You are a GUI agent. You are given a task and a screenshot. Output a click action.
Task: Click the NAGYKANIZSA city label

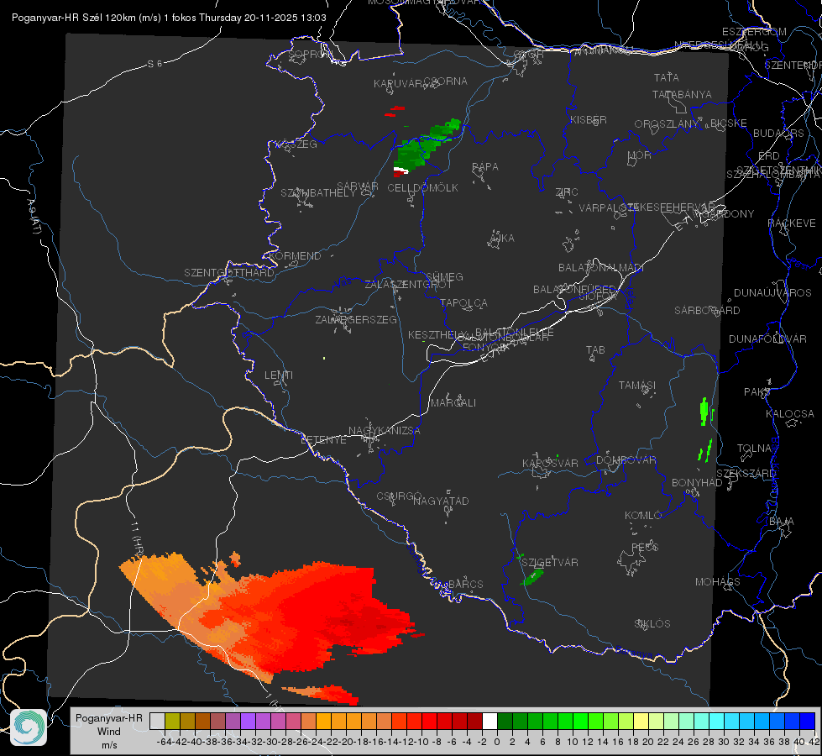(385, 431)
